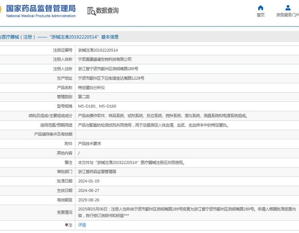The image size is (299, 233).
Task: Click the 适用范围/预期用途 label
Action: [x=56, y=125]
